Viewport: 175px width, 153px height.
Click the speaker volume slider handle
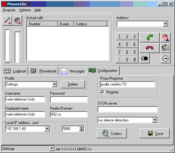click(17, 31)
